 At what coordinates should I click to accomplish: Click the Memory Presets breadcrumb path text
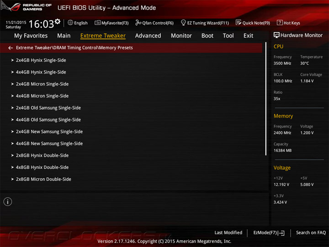point(74,48)
